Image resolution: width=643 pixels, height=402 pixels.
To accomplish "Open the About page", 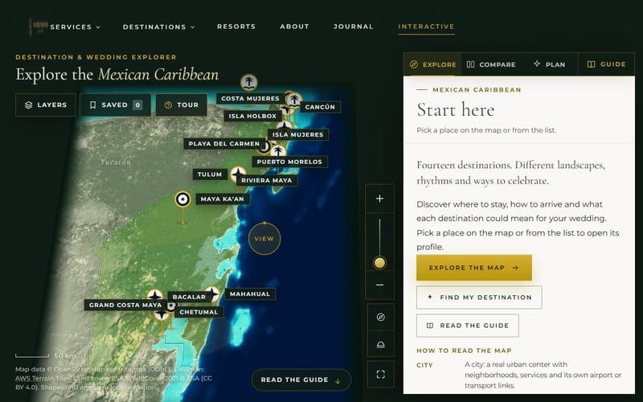I will pos(294,27).
